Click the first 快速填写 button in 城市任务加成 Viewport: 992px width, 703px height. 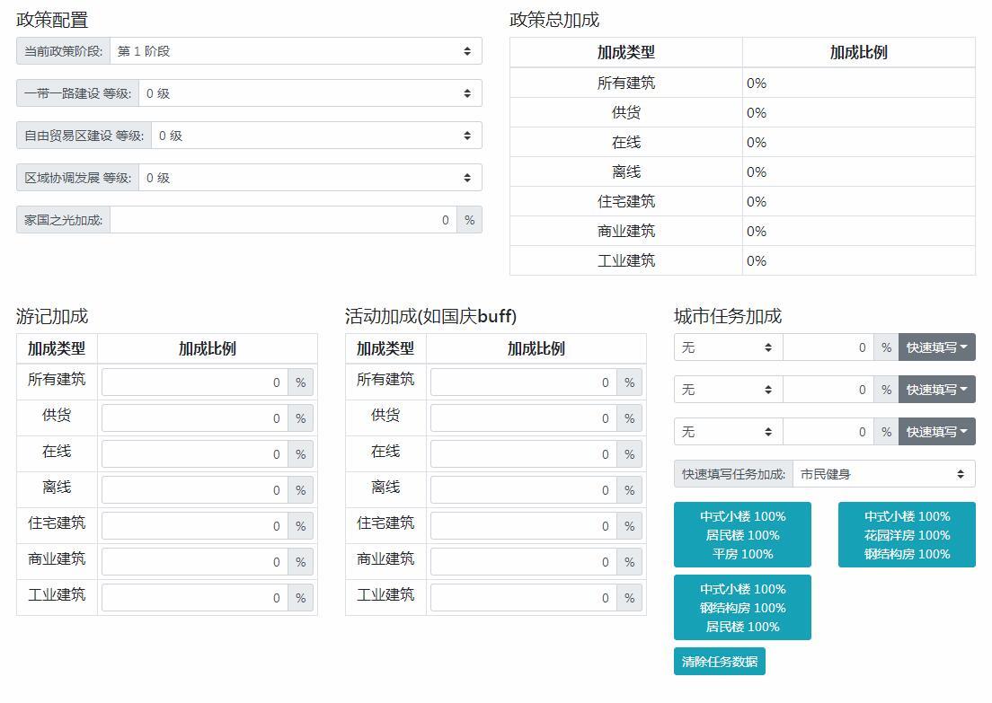pos(937,347)
